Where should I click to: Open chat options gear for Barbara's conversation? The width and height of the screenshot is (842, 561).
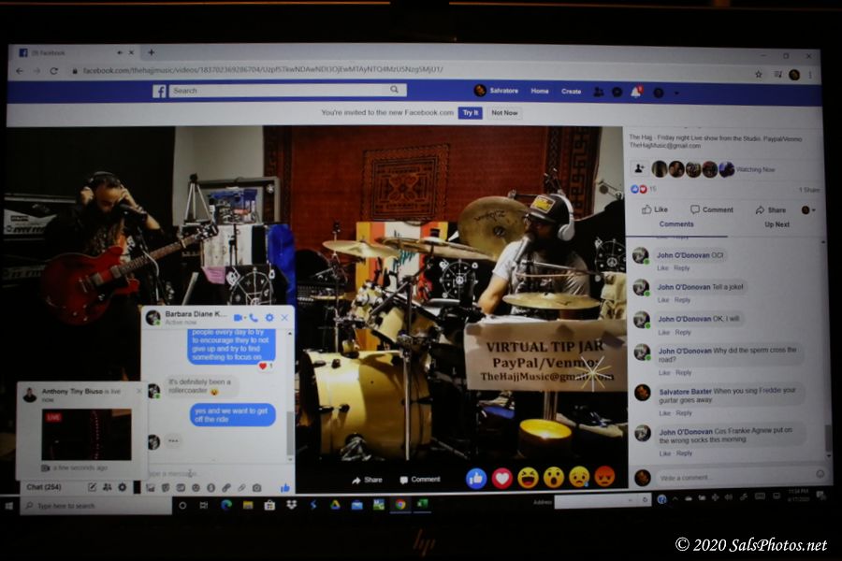(x=269, y=318)
